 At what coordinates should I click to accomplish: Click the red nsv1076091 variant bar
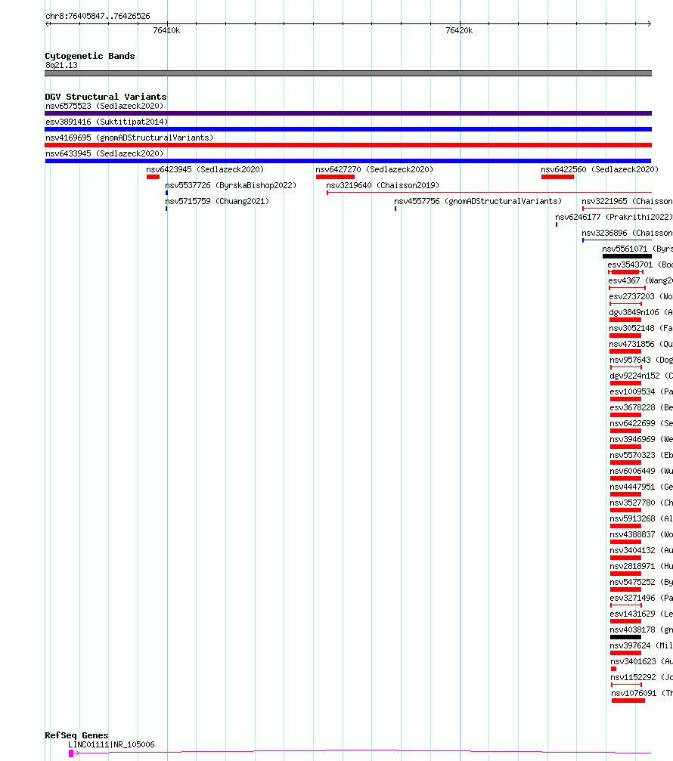coord(628,701)
